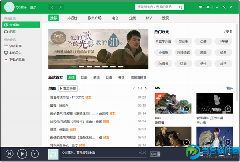Click the search magnifier icon
Viewport: 240px width, 162px height.
pyautogui.click(x=180, y=7)
